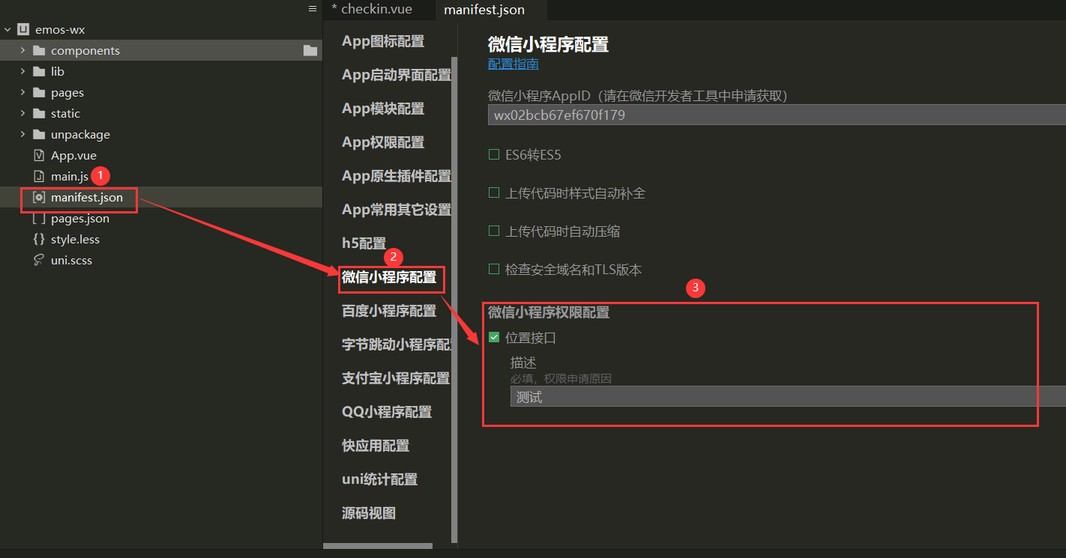Click the Vue file icon beside App.vue

39,156
